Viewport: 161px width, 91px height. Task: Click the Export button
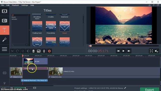149,89
